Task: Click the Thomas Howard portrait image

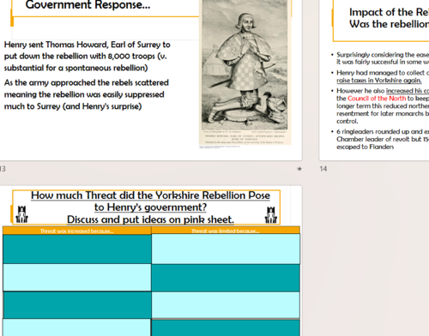Action: pyautogui.click(x=245, y=73)
